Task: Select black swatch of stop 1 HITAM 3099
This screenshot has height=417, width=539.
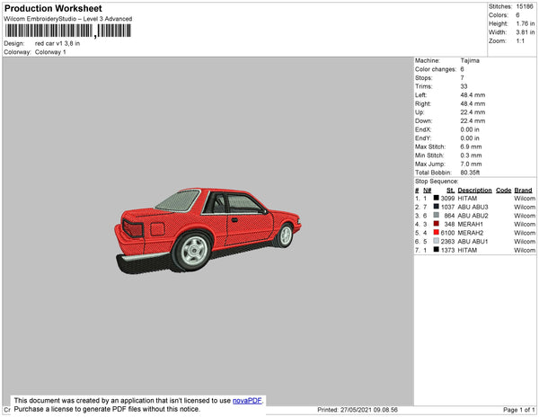Action: click(436, 198)
